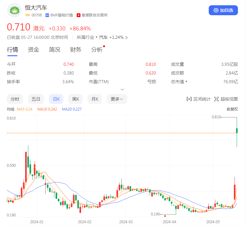
Task: Open 区间统计 range statistics tool
Action: [198, 99]
